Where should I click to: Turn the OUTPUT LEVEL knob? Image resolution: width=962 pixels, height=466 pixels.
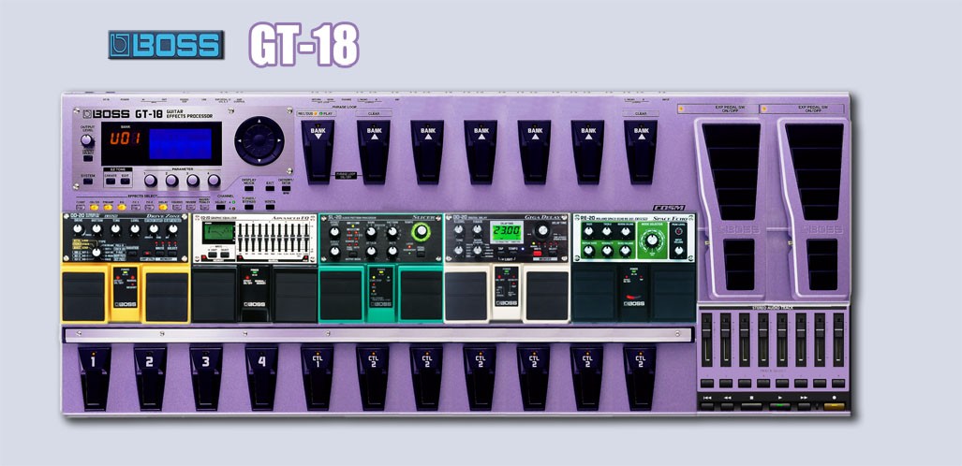tap(87, 140)
